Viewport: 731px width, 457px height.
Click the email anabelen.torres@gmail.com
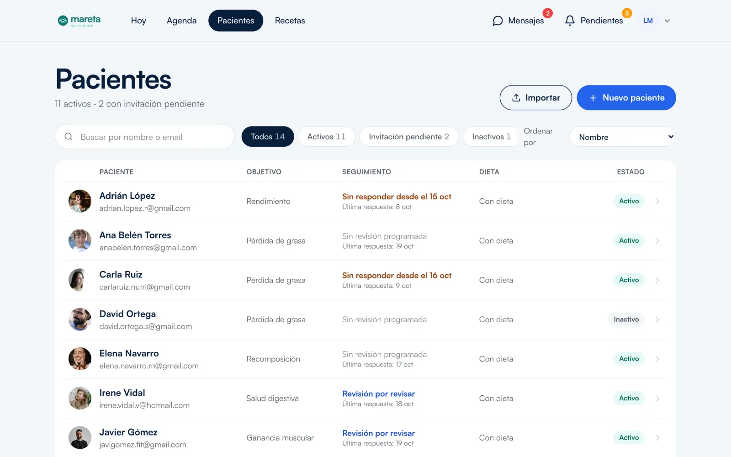pos(148,248)
